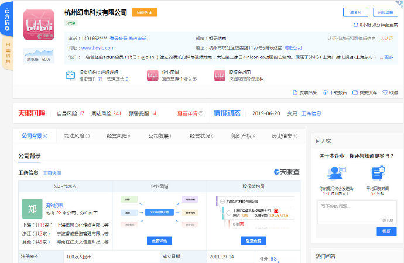Click the 下载报告 download icon
Image resolution: width=404 pixels, height=263 pixels.
pos(325,92)
